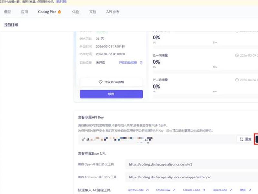Click the 升级到Pro套餐 button
Viewport: 258px width, 194px height.
point(111,82)
